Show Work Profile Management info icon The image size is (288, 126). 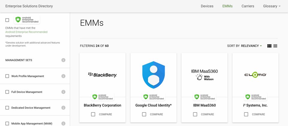click(x=63, y=76)
